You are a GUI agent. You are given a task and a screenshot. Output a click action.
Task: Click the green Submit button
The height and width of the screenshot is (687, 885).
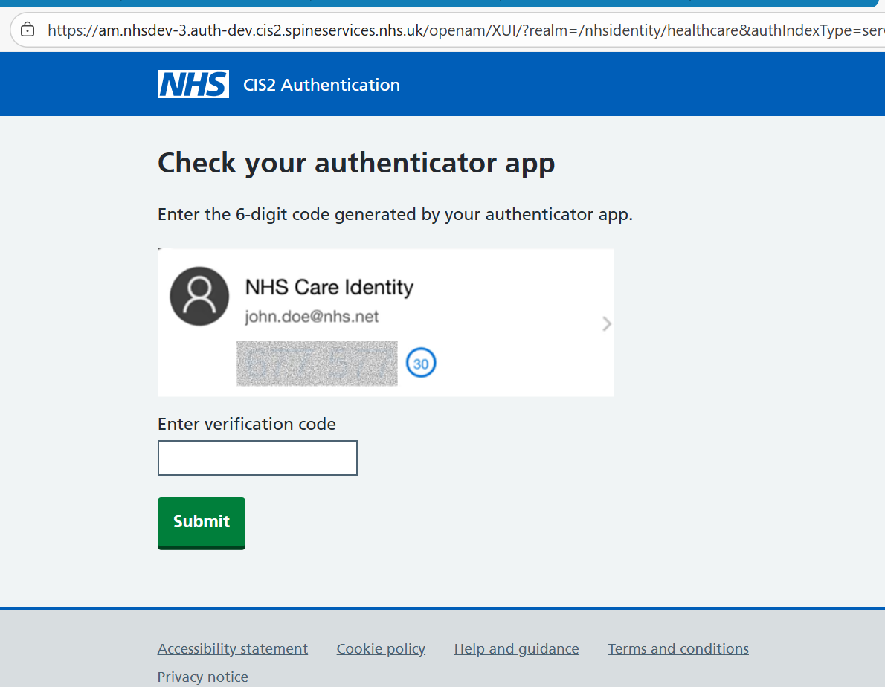click(x=202, y=523)
